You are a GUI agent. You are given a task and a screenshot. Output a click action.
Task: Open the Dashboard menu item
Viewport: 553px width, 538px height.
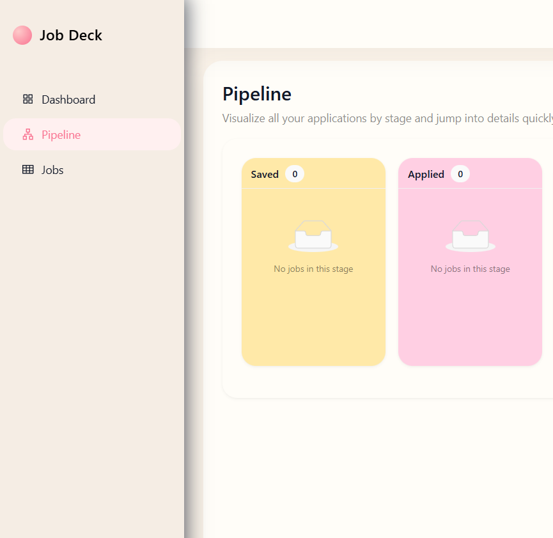[68, 100]
